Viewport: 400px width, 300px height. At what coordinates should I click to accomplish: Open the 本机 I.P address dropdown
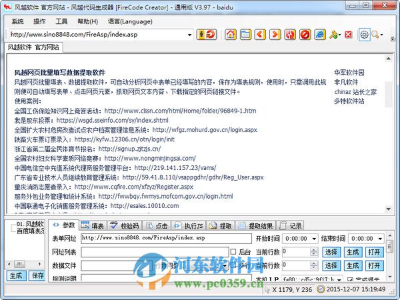[339, 279]
